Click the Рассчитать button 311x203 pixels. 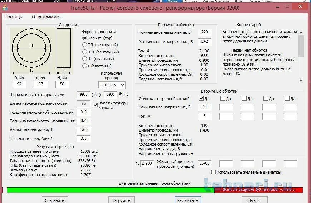pos(188,200)
